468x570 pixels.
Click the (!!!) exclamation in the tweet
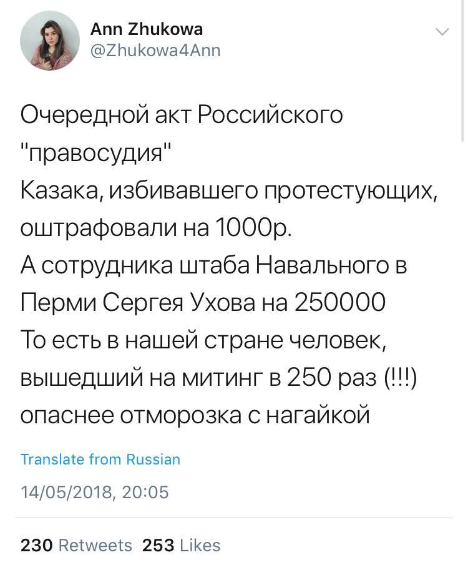tap(401, 378)
